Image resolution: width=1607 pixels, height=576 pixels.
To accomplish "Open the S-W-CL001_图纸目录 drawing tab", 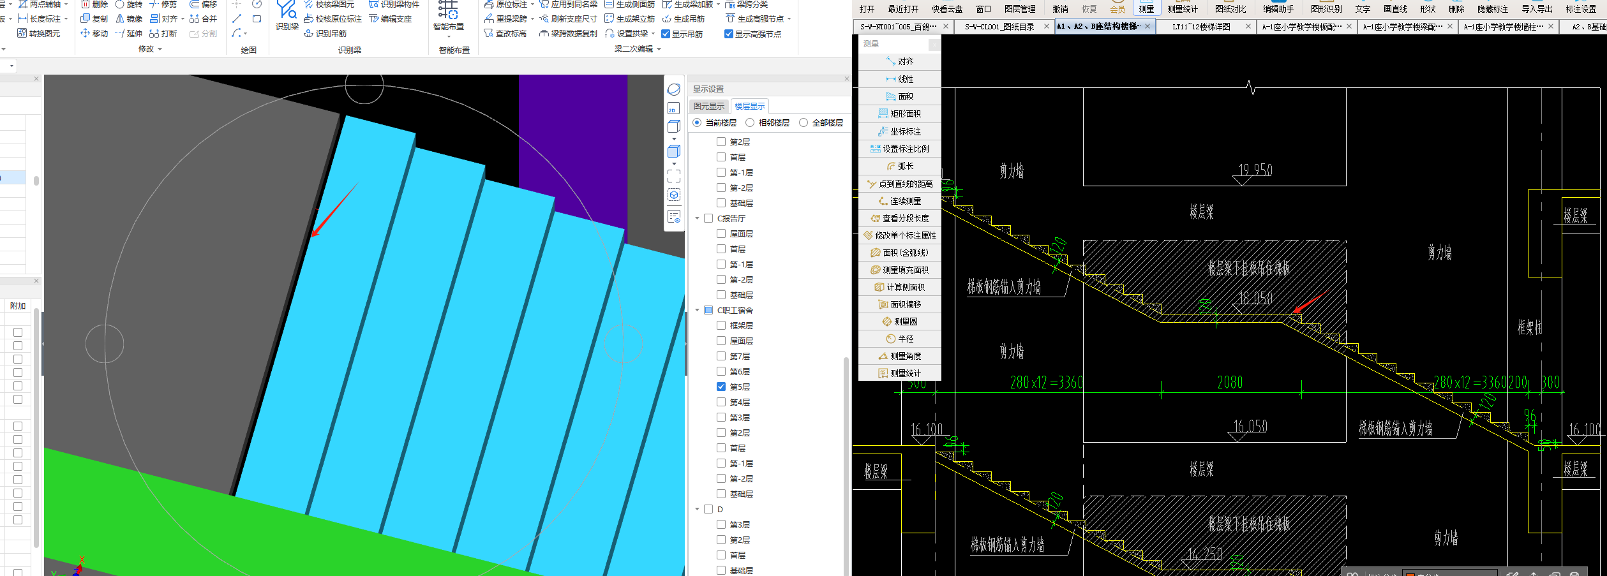I will click(x=1005, y=27).
